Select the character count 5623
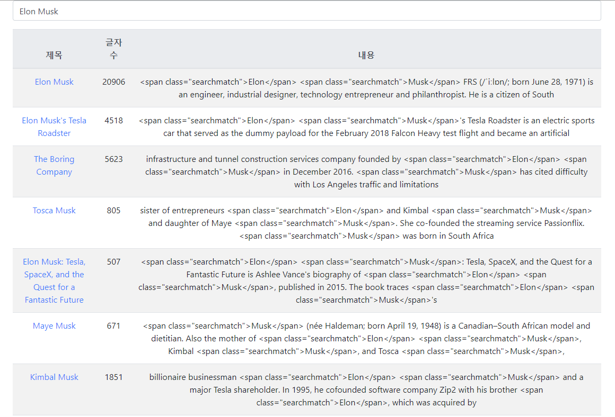This screenshot has width=615, height=417. [x=114, y=159]
